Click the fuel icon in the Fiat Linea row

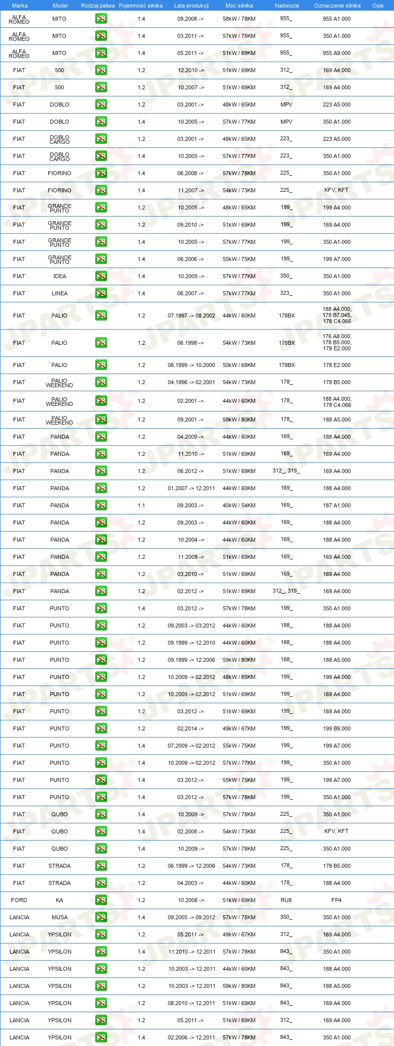tap(101, 293)
